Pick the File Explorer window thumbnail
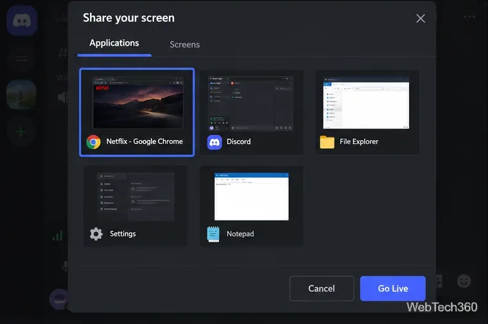The width and height of the screenshot is (488, 324). pos(366,103)
